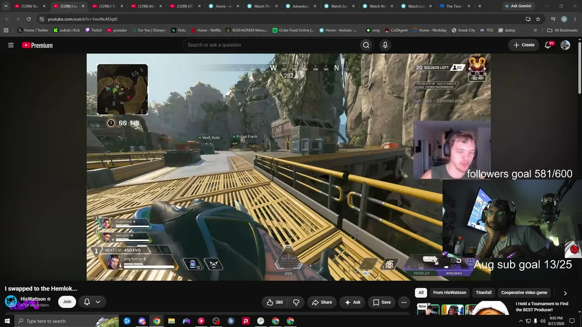This screenshot has width=582, height=327.
Task: Open the Sneak City bookmark
Action: [463, 30]
